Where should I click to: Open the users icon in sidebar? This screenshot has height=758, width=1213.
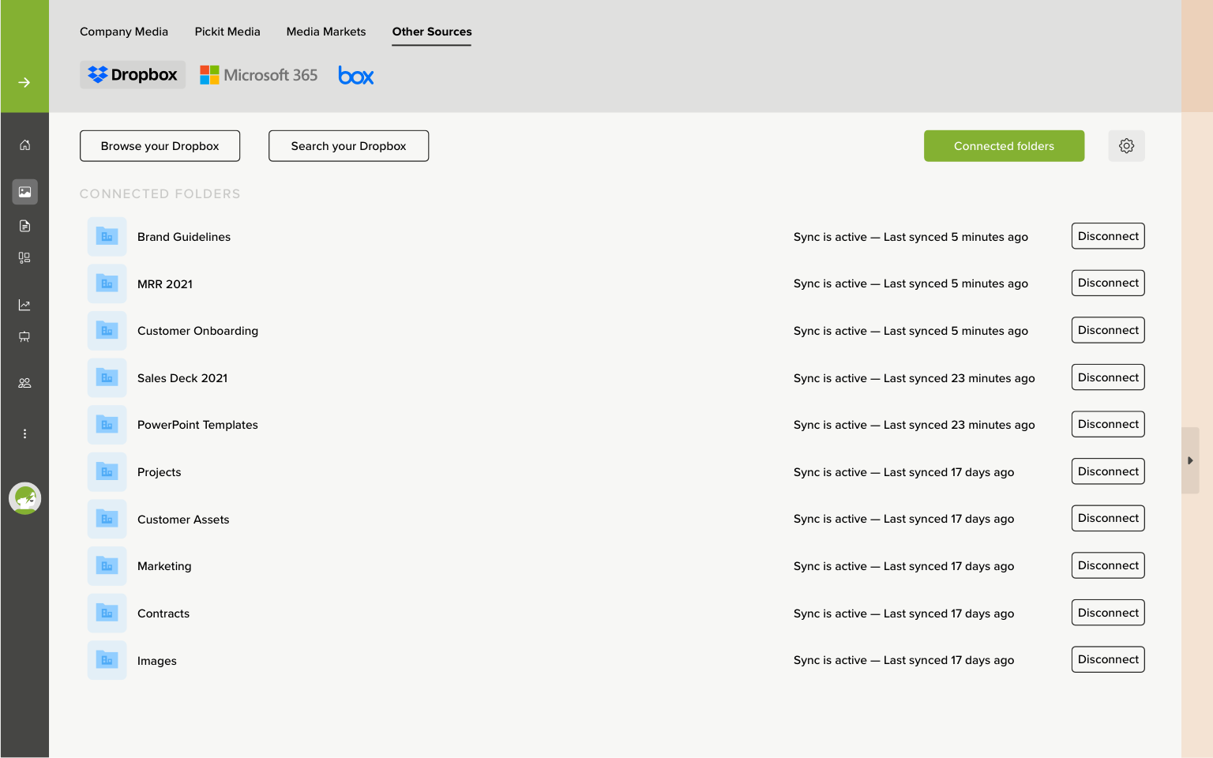tap(24, 383)
